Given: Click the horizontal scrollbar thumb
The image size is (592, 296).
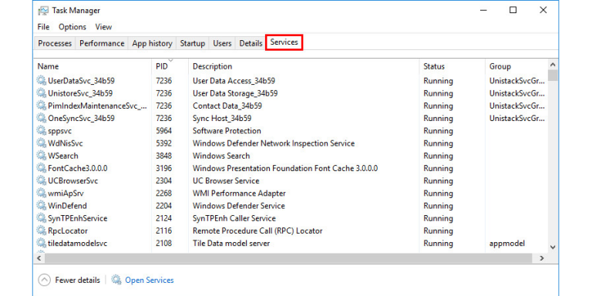Looking at the screenshot, I should tap(289, 258).
